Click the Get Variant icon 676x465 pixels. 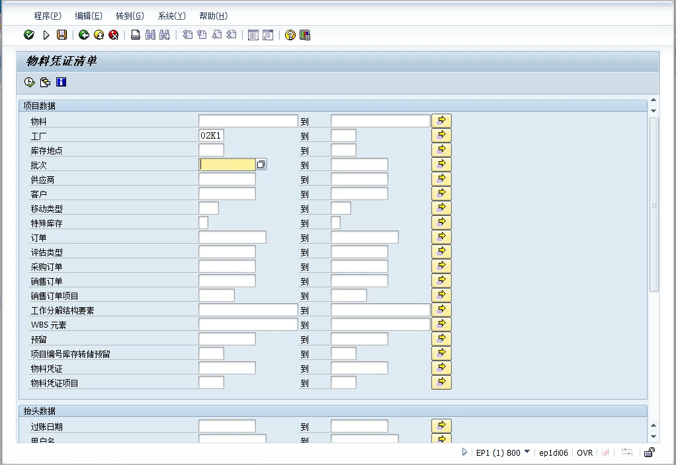(45, 83)
